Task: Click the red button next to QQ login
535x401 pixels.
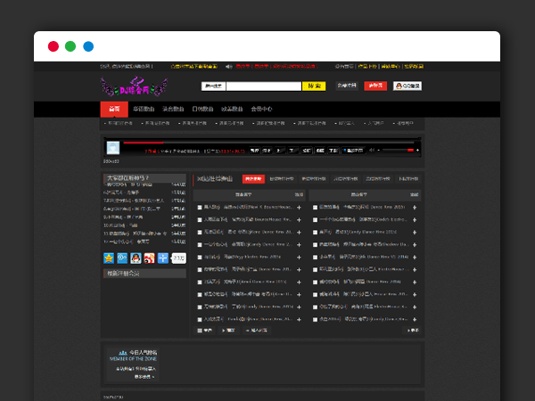Action: coord(376,86)
